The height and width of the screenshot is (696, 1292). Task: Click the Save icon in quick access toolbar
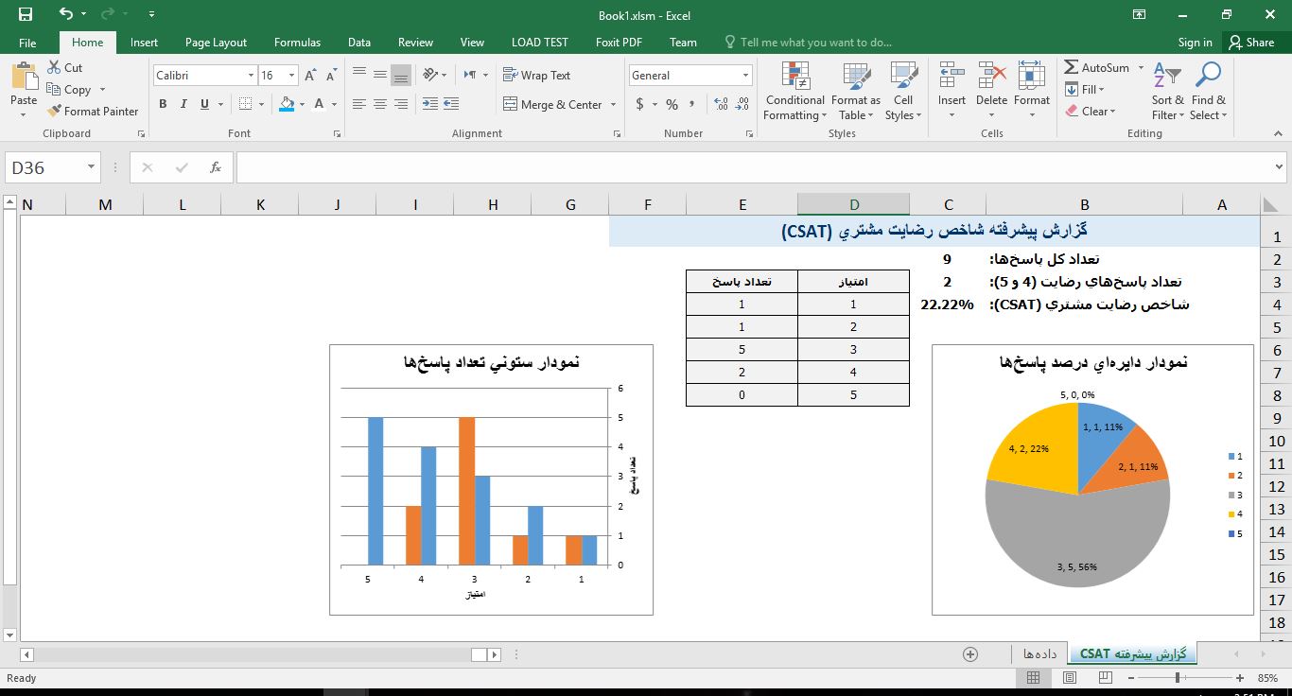point(26,14)
